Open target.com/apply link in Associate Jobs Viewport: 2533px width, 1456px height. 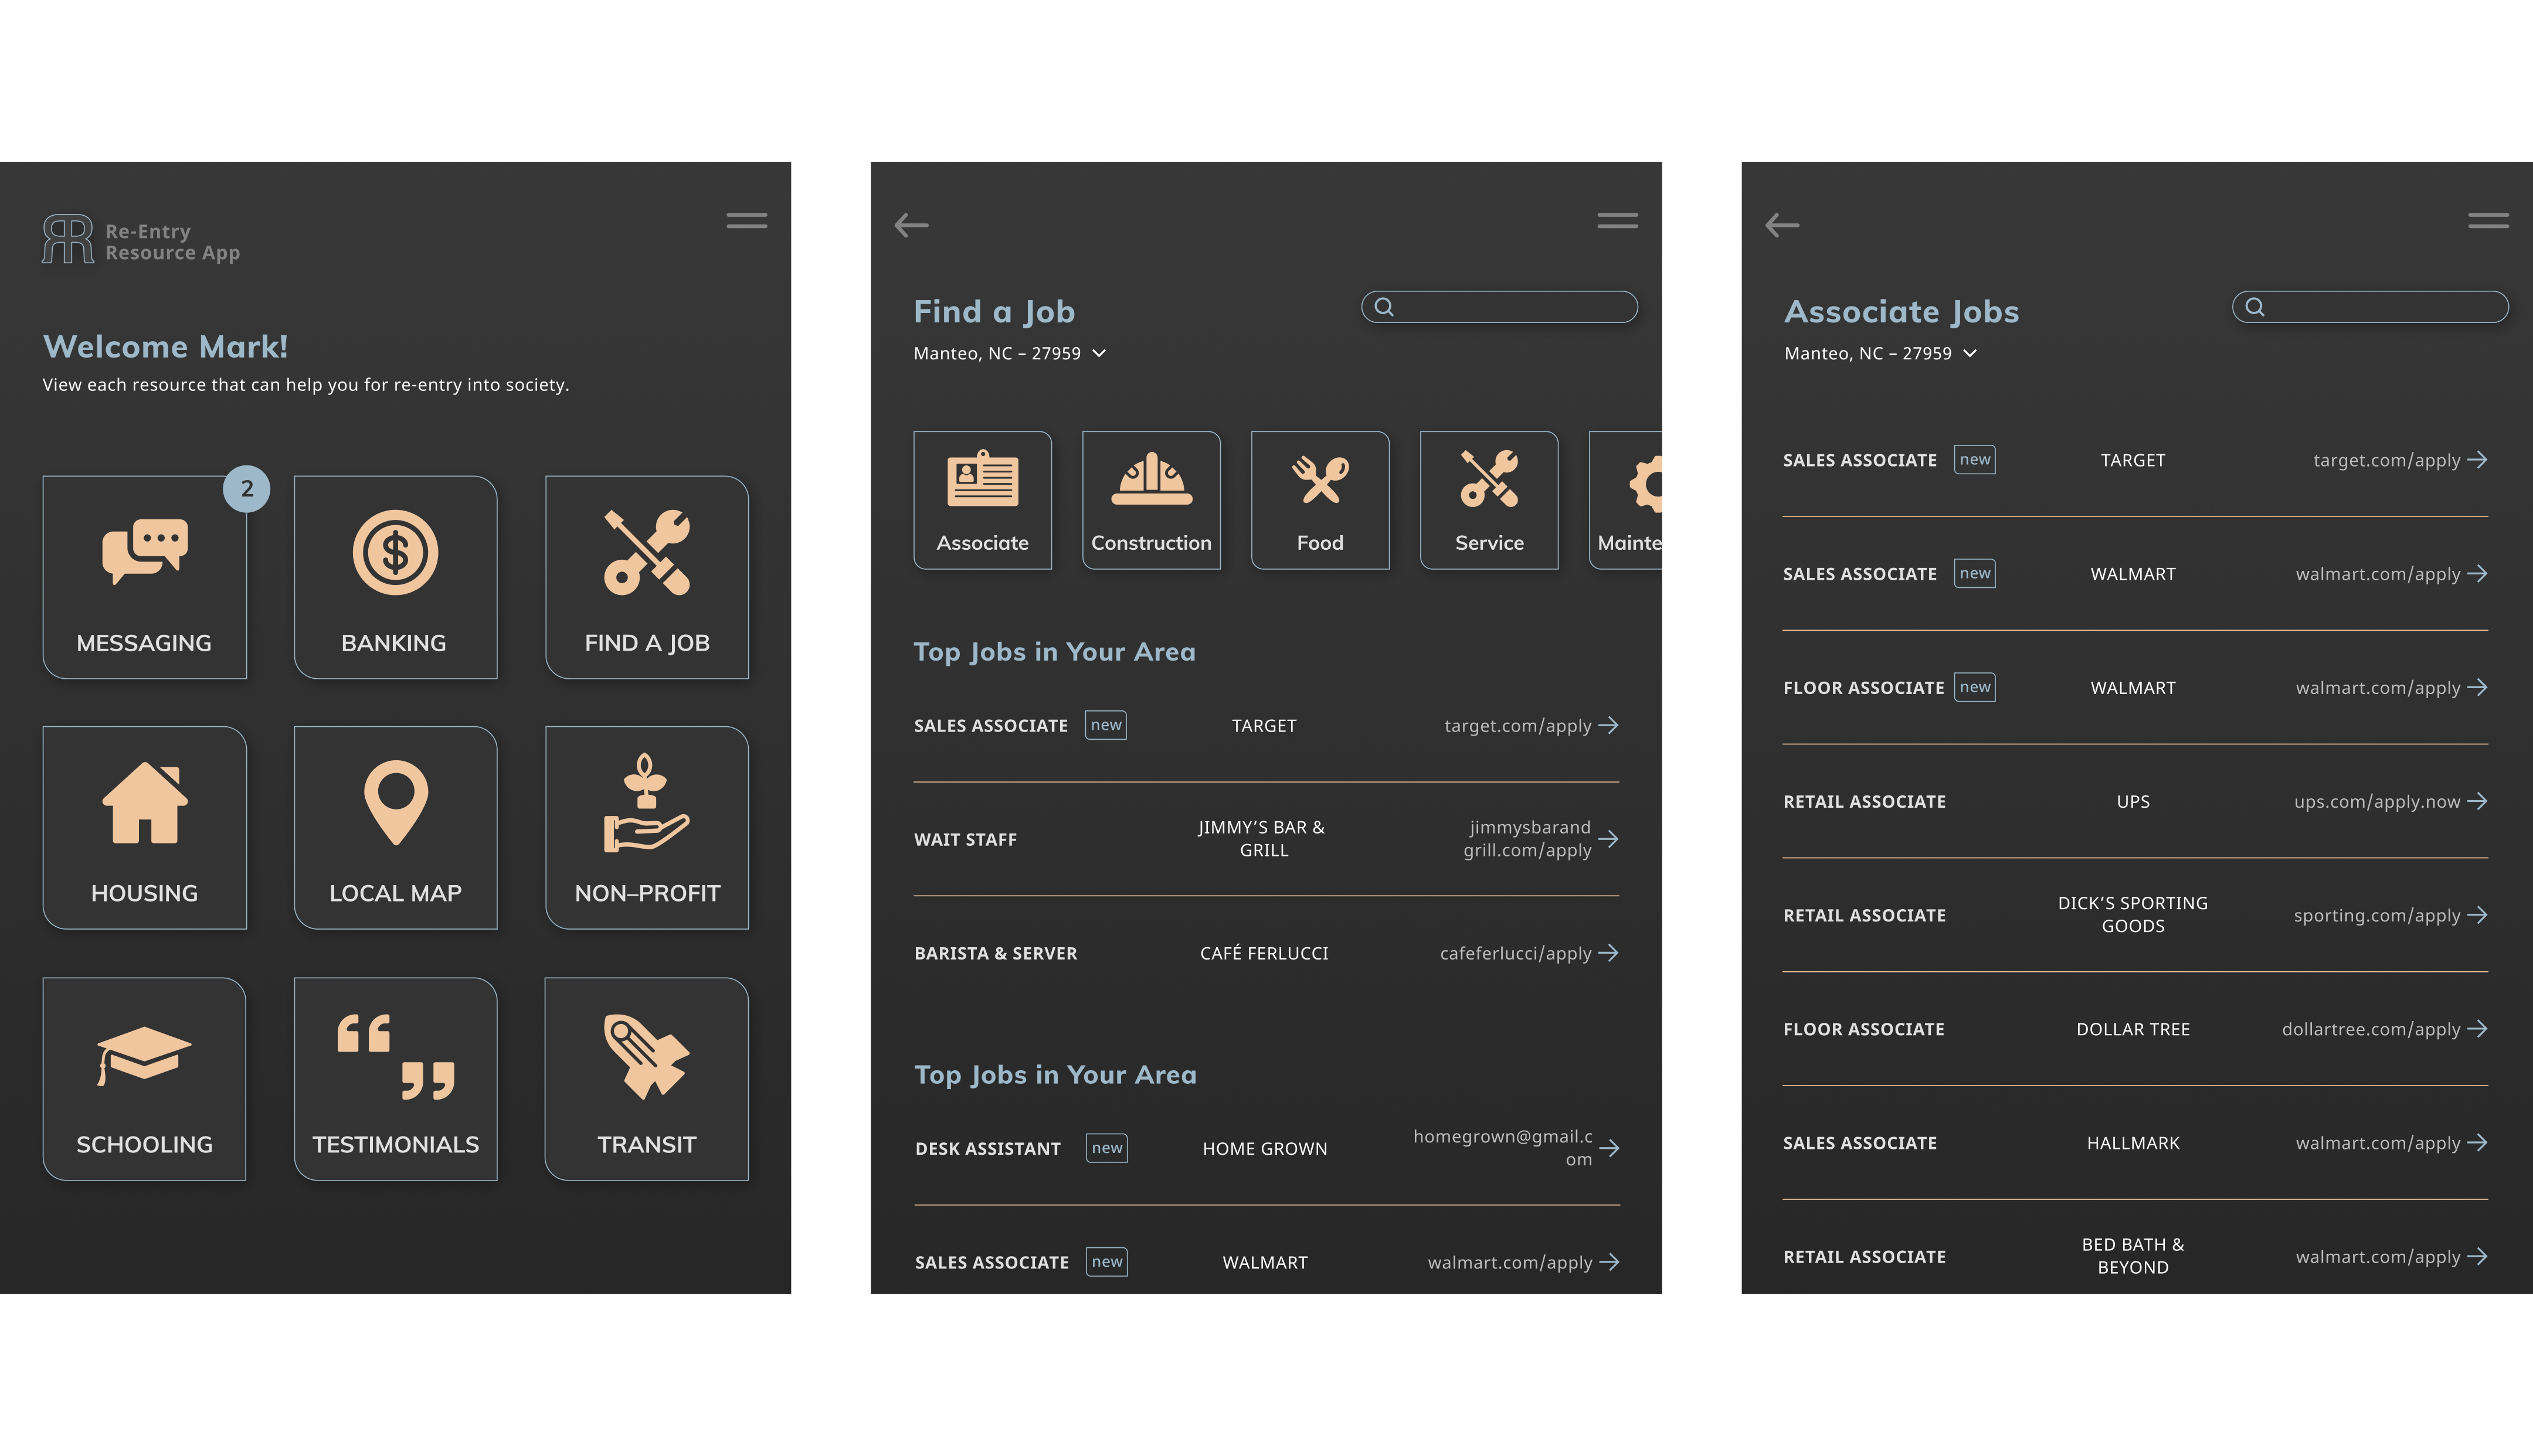(2400, 460)
